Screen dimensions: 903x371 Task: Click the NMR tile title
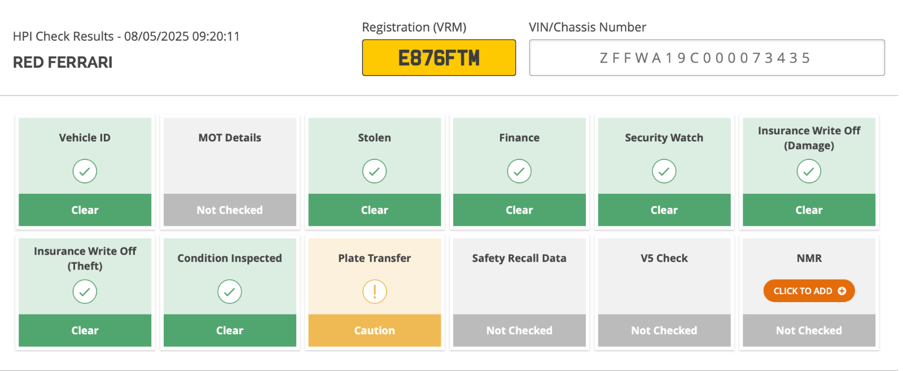tap(809, 258)
